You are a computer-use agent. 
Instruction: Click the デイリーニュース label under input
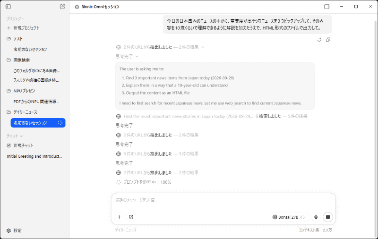126,230
